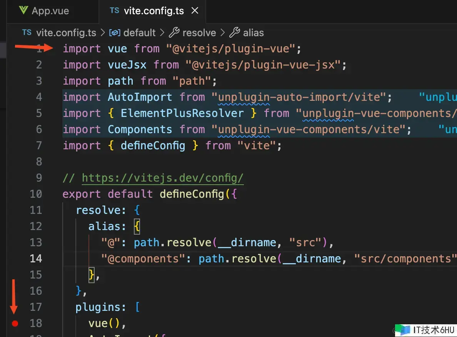Place cursor on defineConfig in line 10
The height and width of the screenshot is (337, 457).
click(192, 194)
